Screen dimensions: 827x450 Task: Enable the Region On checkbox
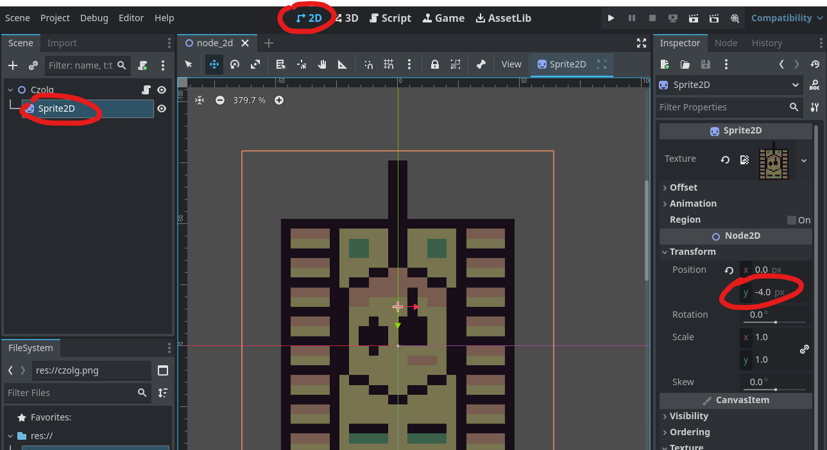pyautogui.click(x=792, y=220)
